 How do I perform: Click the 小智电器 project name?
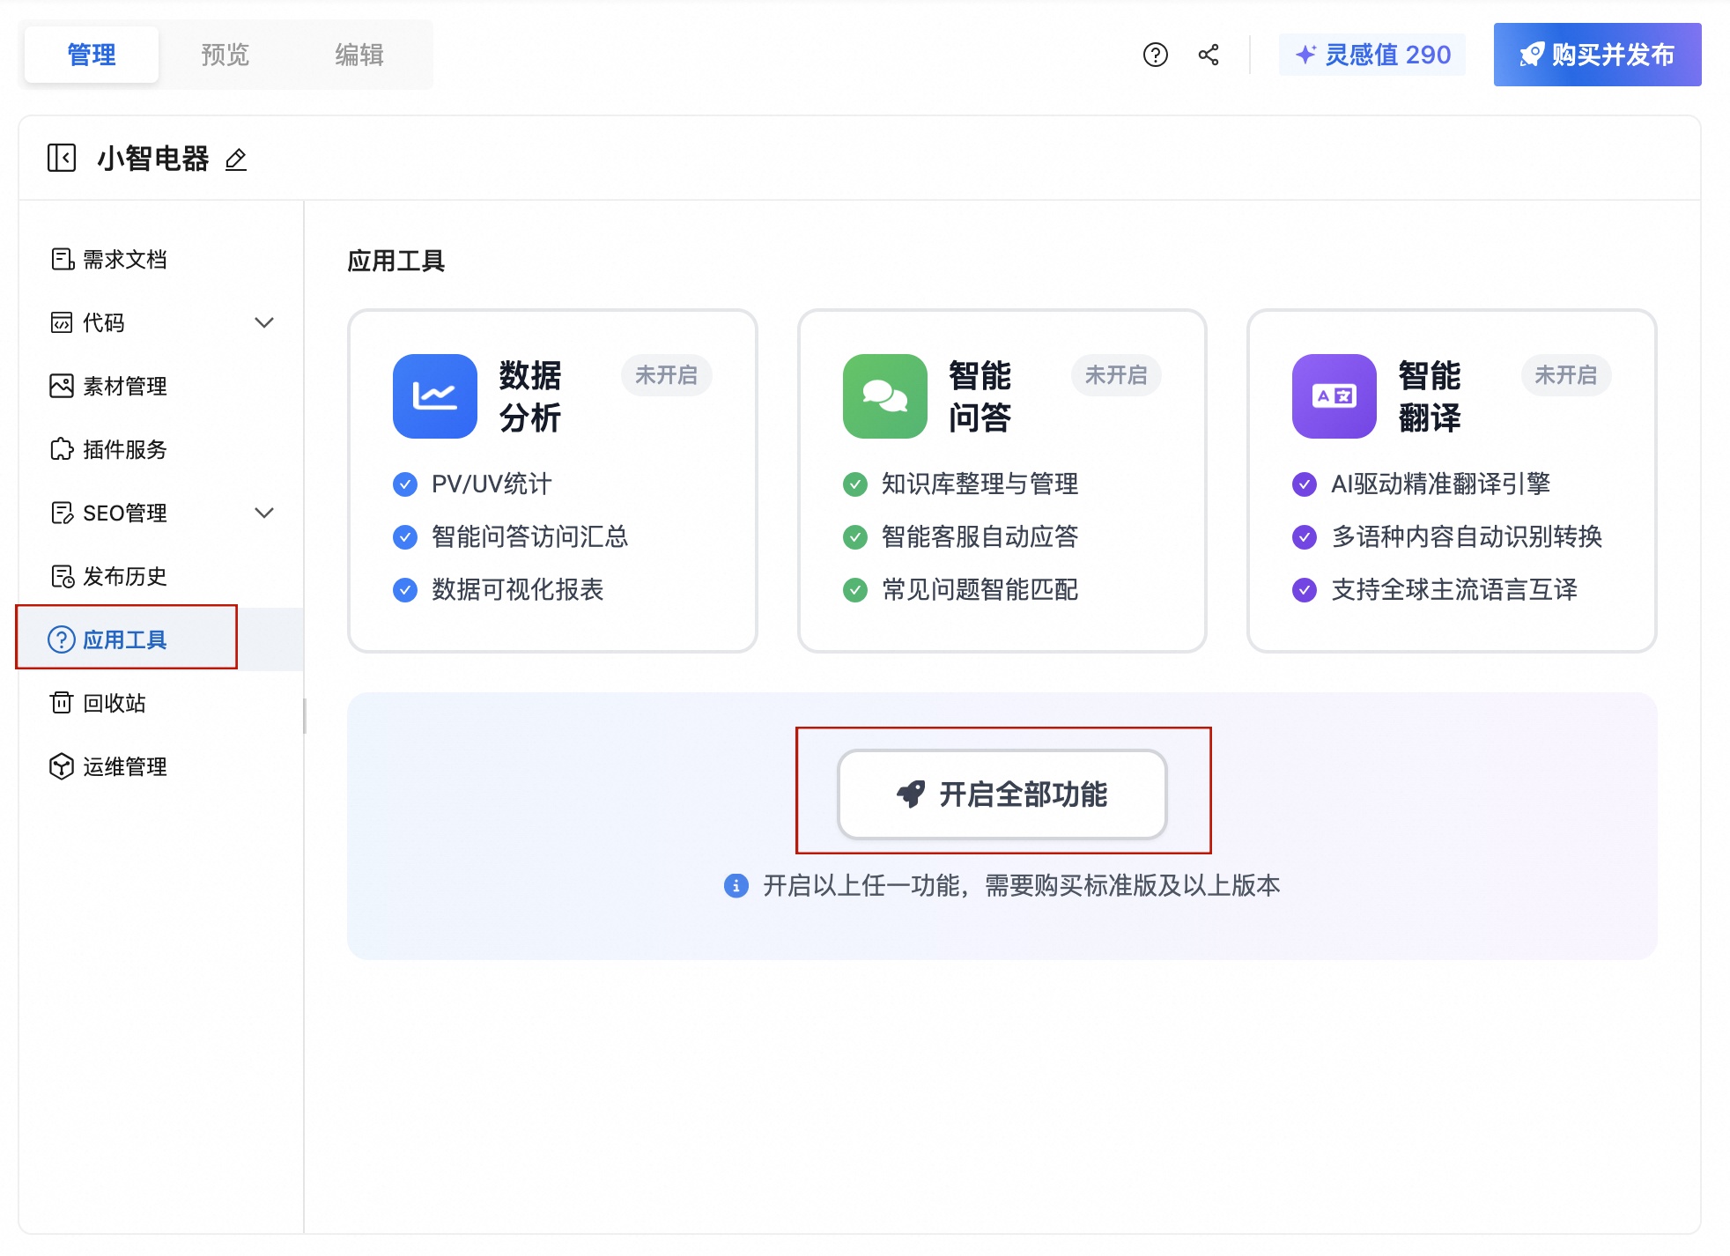click(x=153, y=159)
